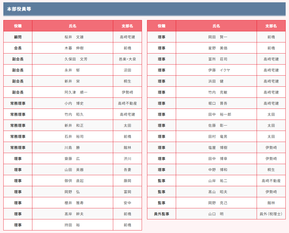Click the 員外（税理士） branch cell
The height and width of the screenshot is (233, 289).
point(271,214)
